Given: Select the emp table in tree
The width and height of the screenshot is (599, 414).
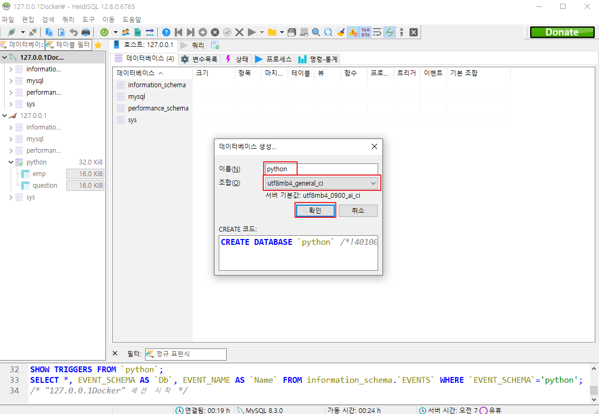Looking at the screenshot, I should click(39, 174).
